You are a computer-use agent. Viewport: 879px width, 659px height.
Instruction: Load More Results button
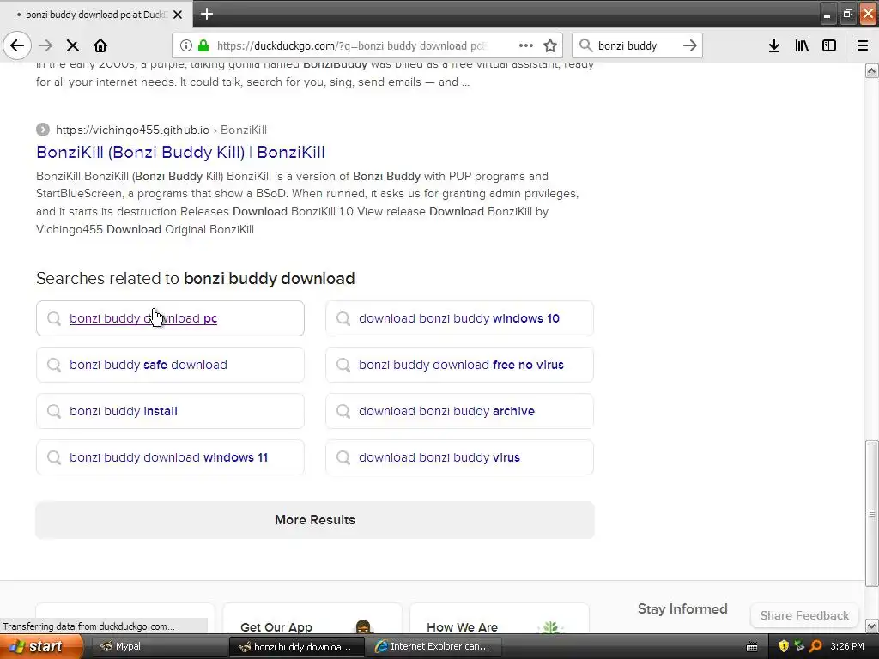point(314,520)
